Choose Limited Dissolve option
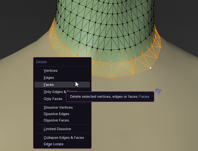 pyautogui.click(x=62, y=129)
